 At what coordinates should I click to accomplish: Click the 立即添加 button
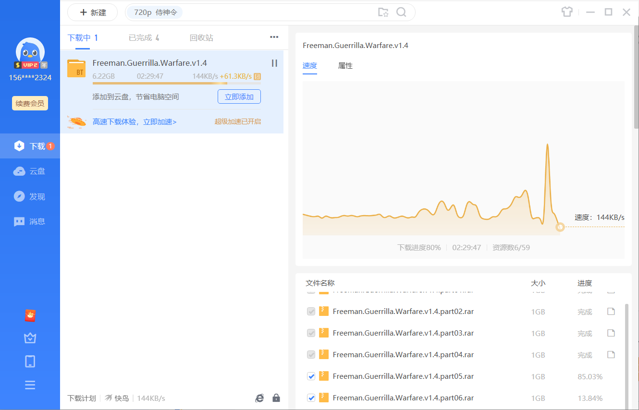tap(239, 96)
